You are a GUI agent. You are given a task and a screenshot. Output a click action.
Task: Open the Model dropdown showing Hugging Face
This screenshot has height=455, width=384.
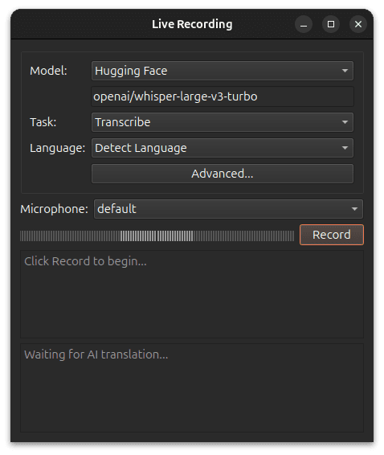[223, 71]
